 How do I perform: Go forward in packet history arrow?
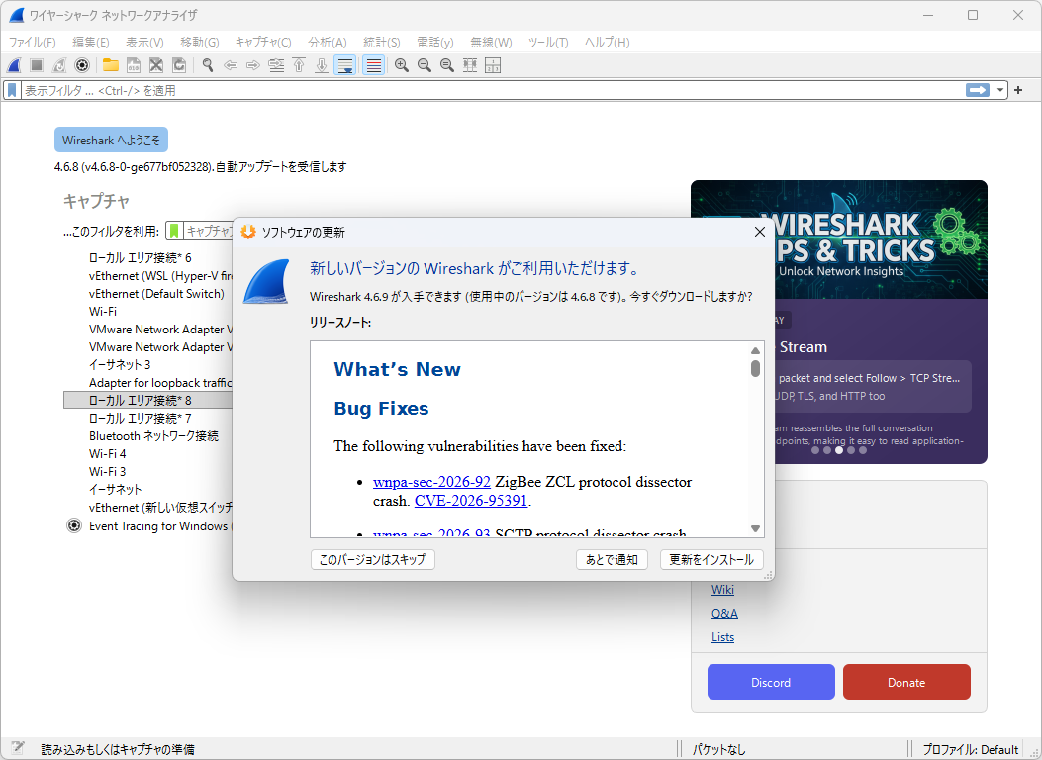click(253, 65)
